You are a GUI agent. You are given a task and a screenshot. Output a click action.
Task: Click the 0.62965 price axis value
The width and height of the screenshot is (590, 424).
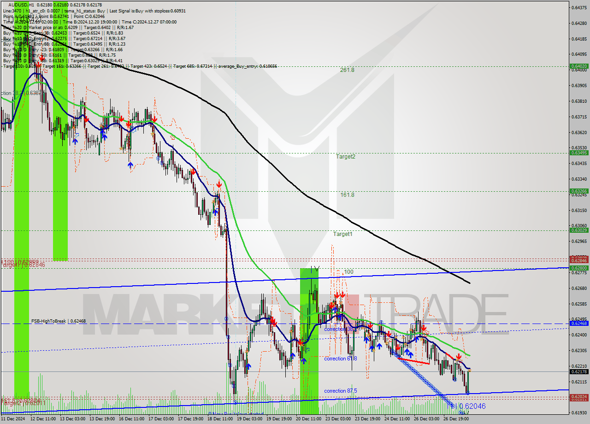coord(580,241)
